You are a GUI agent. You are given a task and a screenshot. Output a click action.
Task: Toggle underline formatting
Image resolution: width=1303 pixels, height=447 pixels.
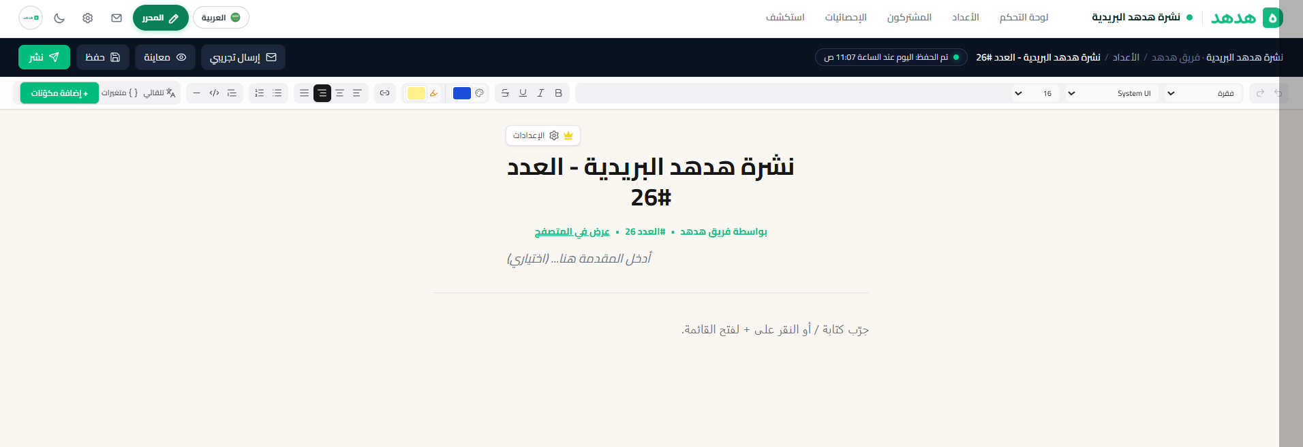(523, 93)
